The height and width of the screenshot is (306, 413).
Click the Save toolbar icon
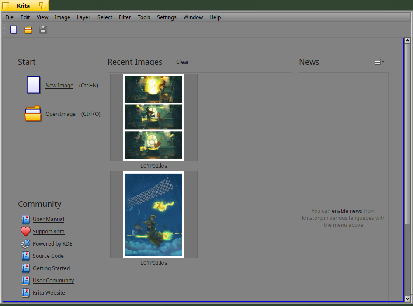(43, 30)
